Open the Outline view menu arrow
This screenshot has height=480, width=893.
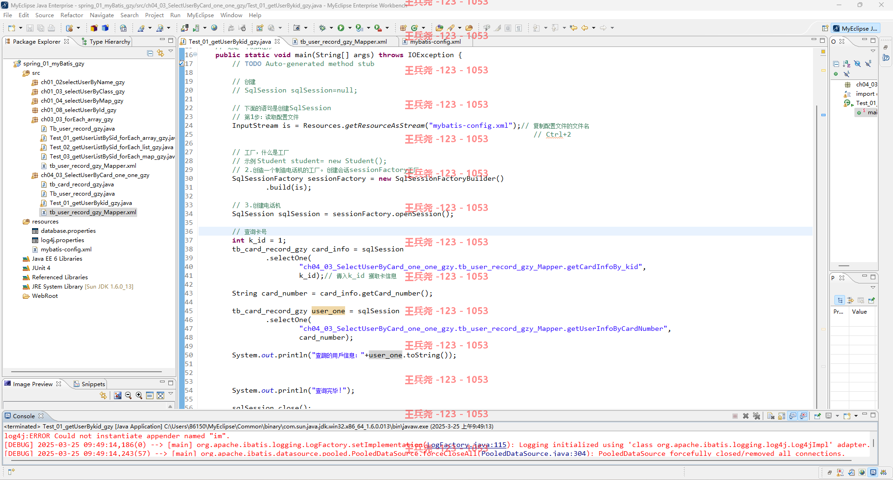point(873,51)
